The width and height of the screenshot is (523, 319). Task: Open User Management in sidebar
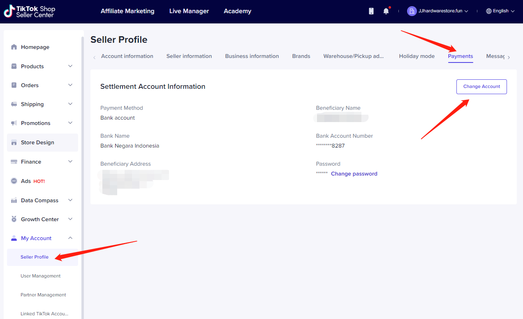click(41, 276)
